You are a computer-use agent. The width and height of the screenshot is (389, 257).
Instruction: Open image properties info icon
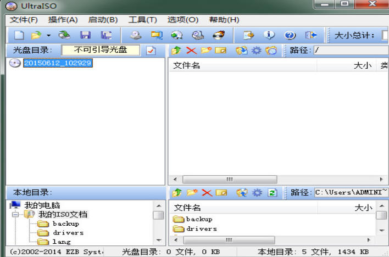269,35
